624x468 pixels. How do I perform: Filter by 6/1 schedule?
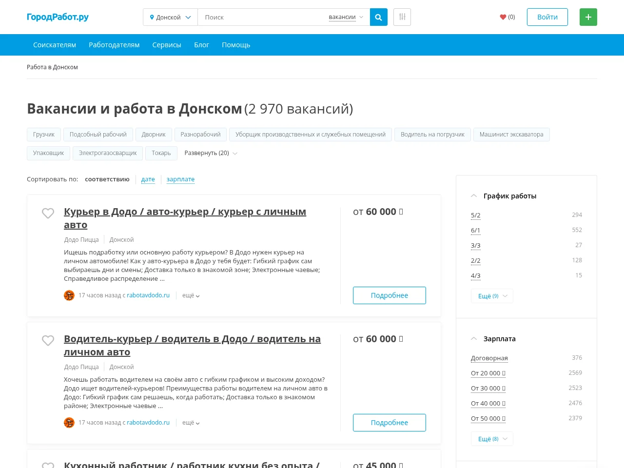pos(476,230)
